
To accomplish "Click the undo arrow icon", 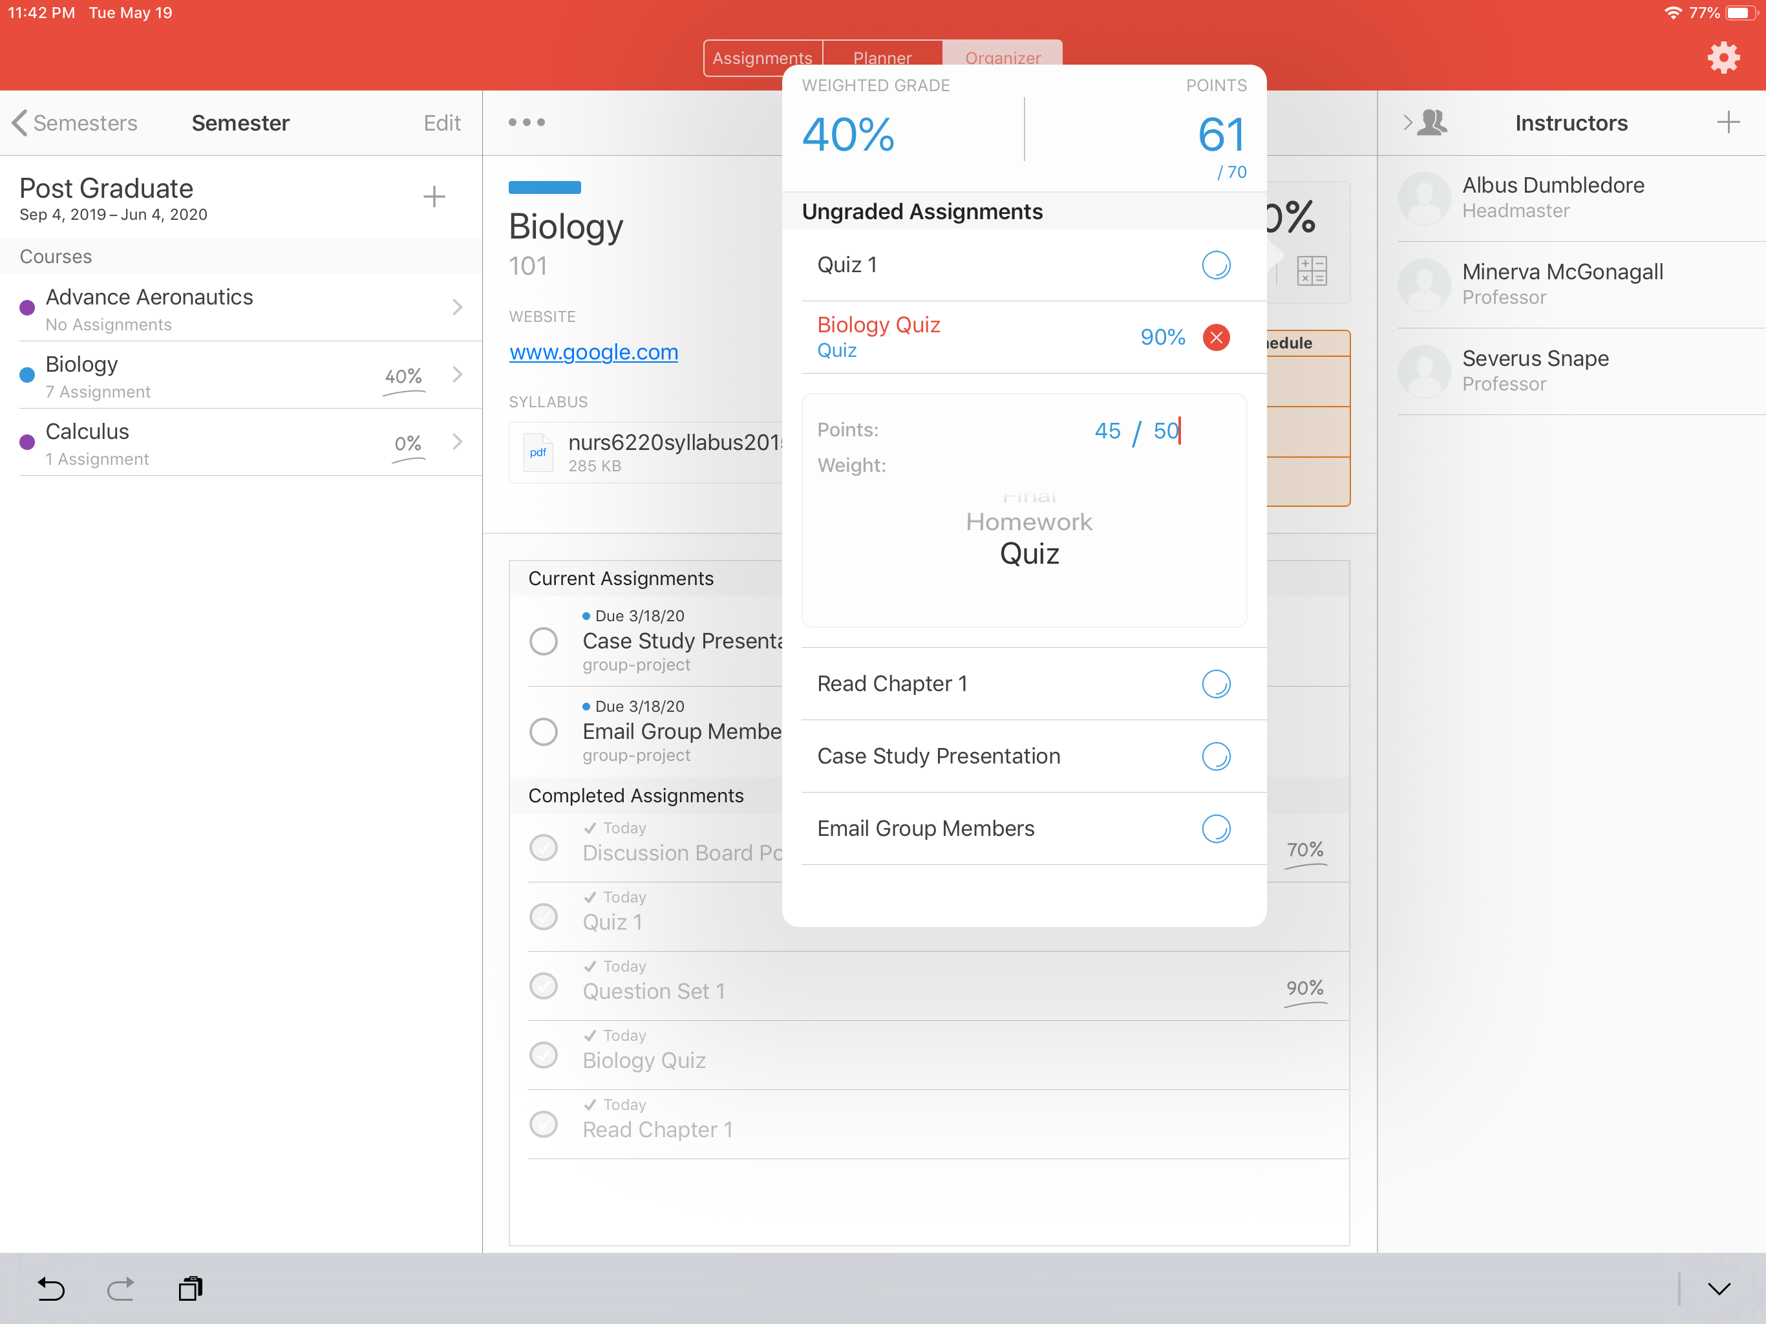I will (x=51, y=1288).
